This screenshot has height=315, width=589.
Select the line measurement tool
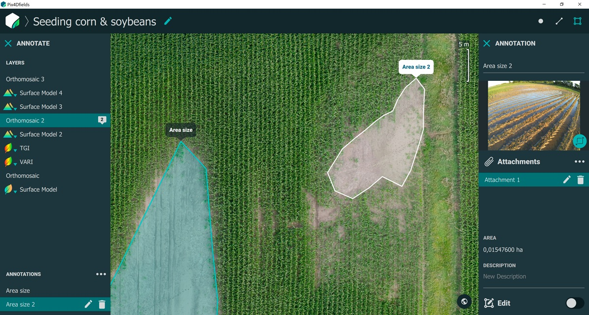tap(559, 22)
